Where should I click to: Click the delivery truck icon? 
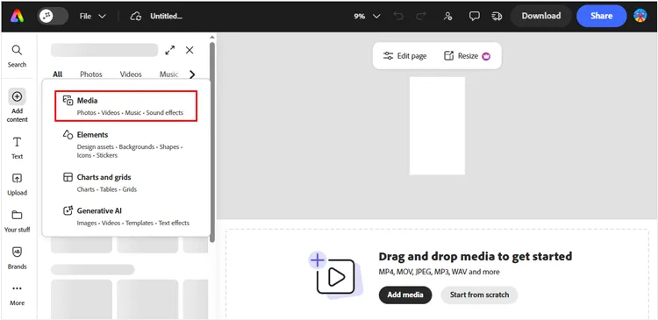(497, 16)
